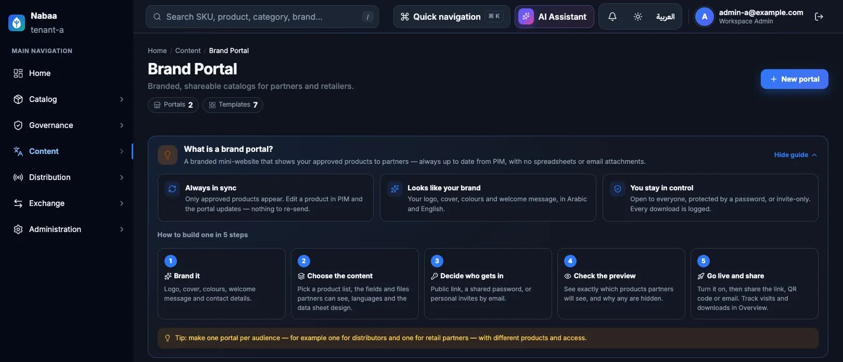Focus the SKU search field
The image size is (843, 362).
coord(262,17)
